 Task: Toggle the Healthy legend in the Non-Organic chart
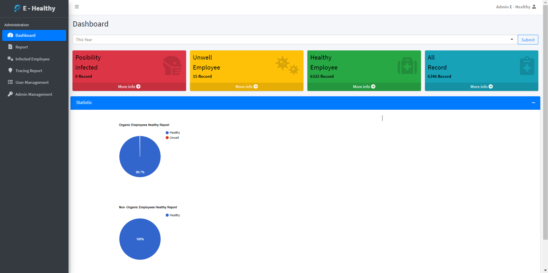tap(173, 215)
